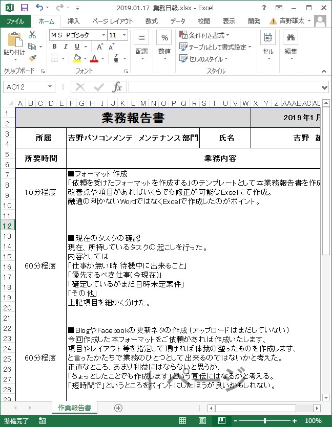Click the Borders icon in font group
The width and height of the screenshot is (332, 427).
point(54,58)
